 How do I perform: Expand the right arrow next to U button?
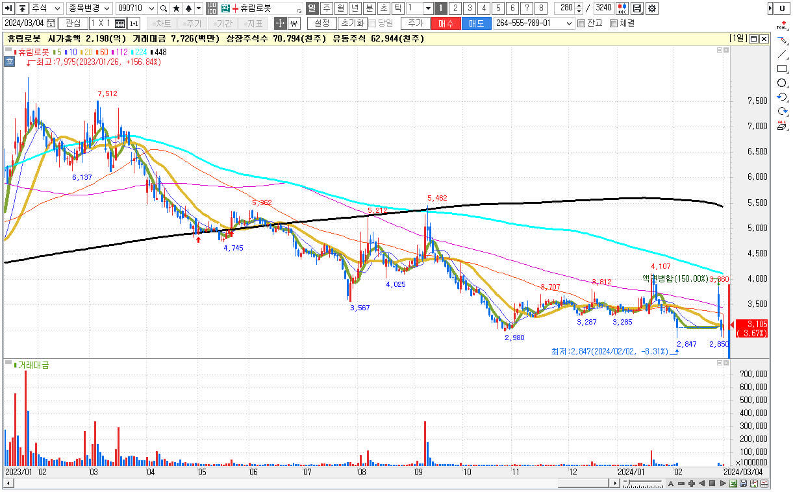pyautogui.click(x=770, y=8)
